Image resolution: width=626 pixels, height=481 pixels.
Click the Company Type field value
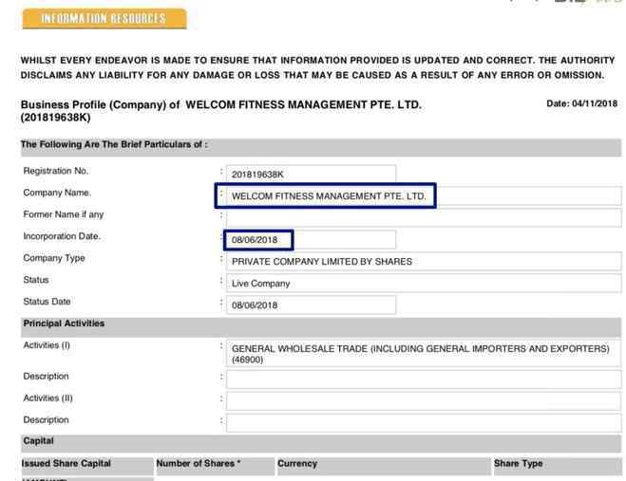[x=424, y=262]
